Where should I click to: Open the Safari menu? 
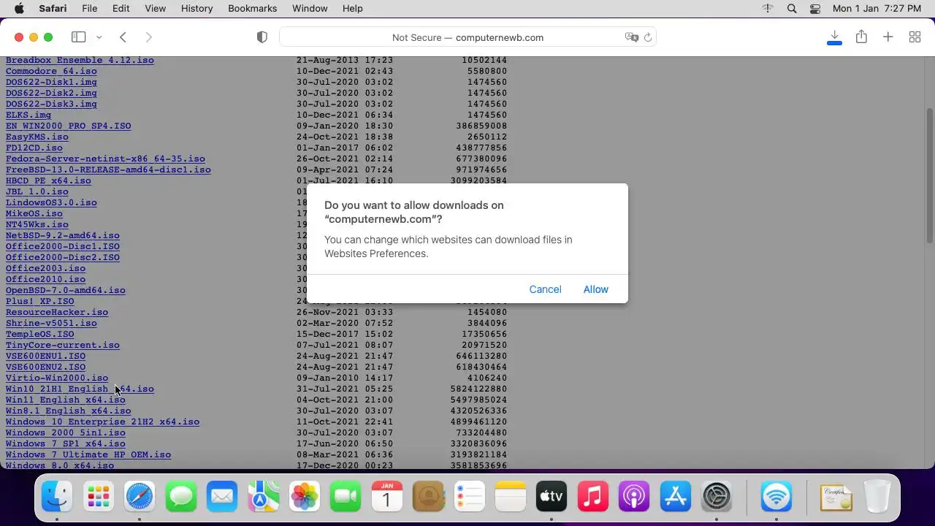pyautogui.click(x=52, y=8)
